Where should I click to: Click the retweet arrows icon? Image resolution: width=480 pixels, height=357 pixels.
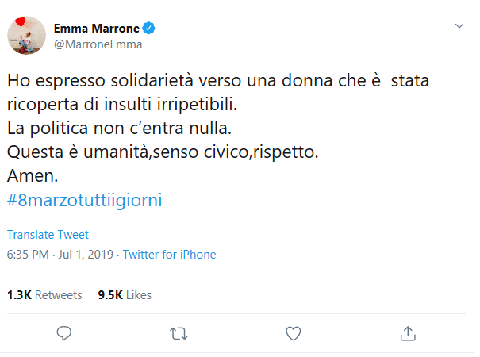179,332
